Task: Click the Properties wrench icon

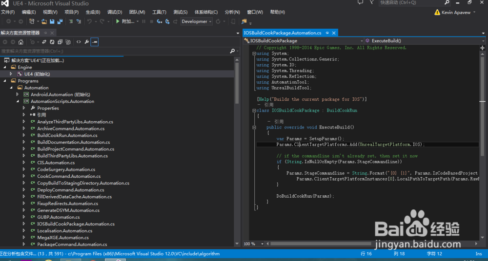Action: [87, 42]
